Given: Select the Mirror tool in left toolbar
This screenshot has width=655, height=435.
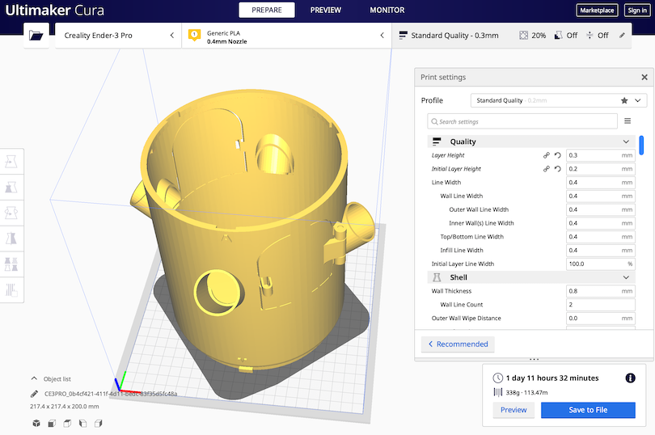Looking at the screenshot, I should 11,239.
